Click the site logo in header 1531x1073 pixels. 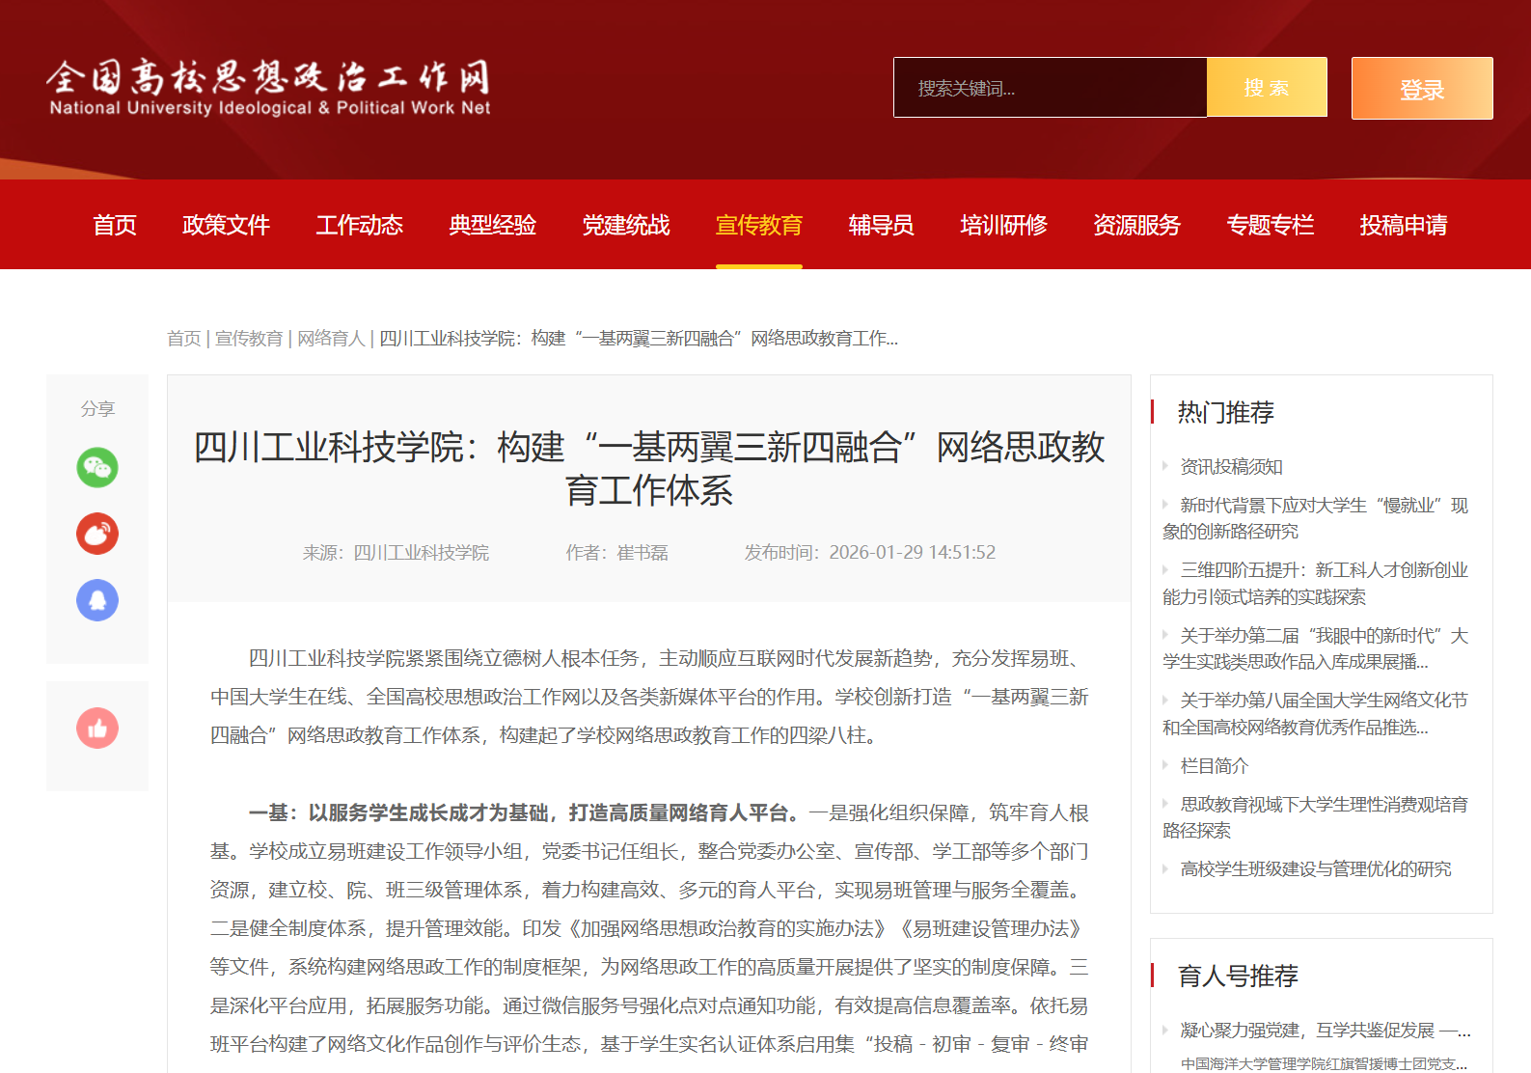(x=269, y=88)
